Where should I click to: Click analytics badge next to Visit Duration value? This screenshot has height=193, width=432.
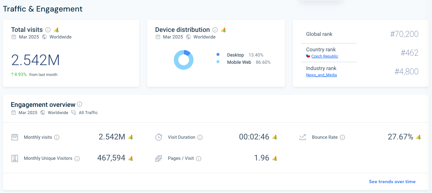pos(275,137)
